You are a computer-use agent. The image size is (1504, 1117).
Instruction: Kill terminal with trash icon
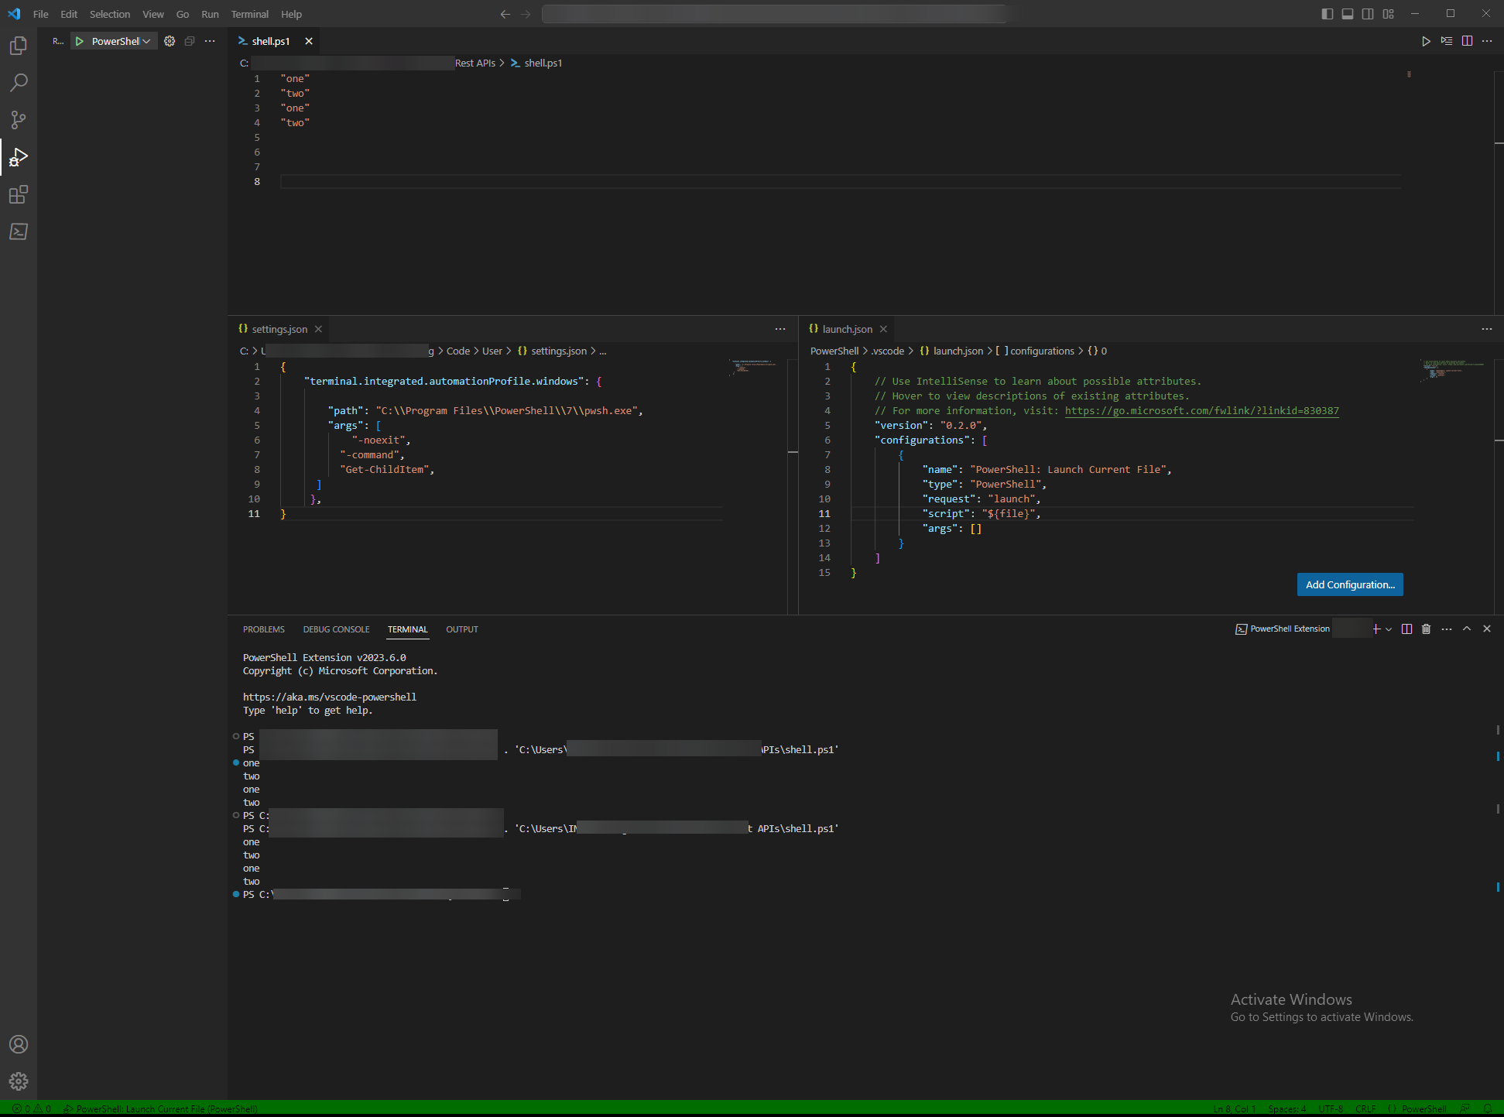click(1426, 629)
